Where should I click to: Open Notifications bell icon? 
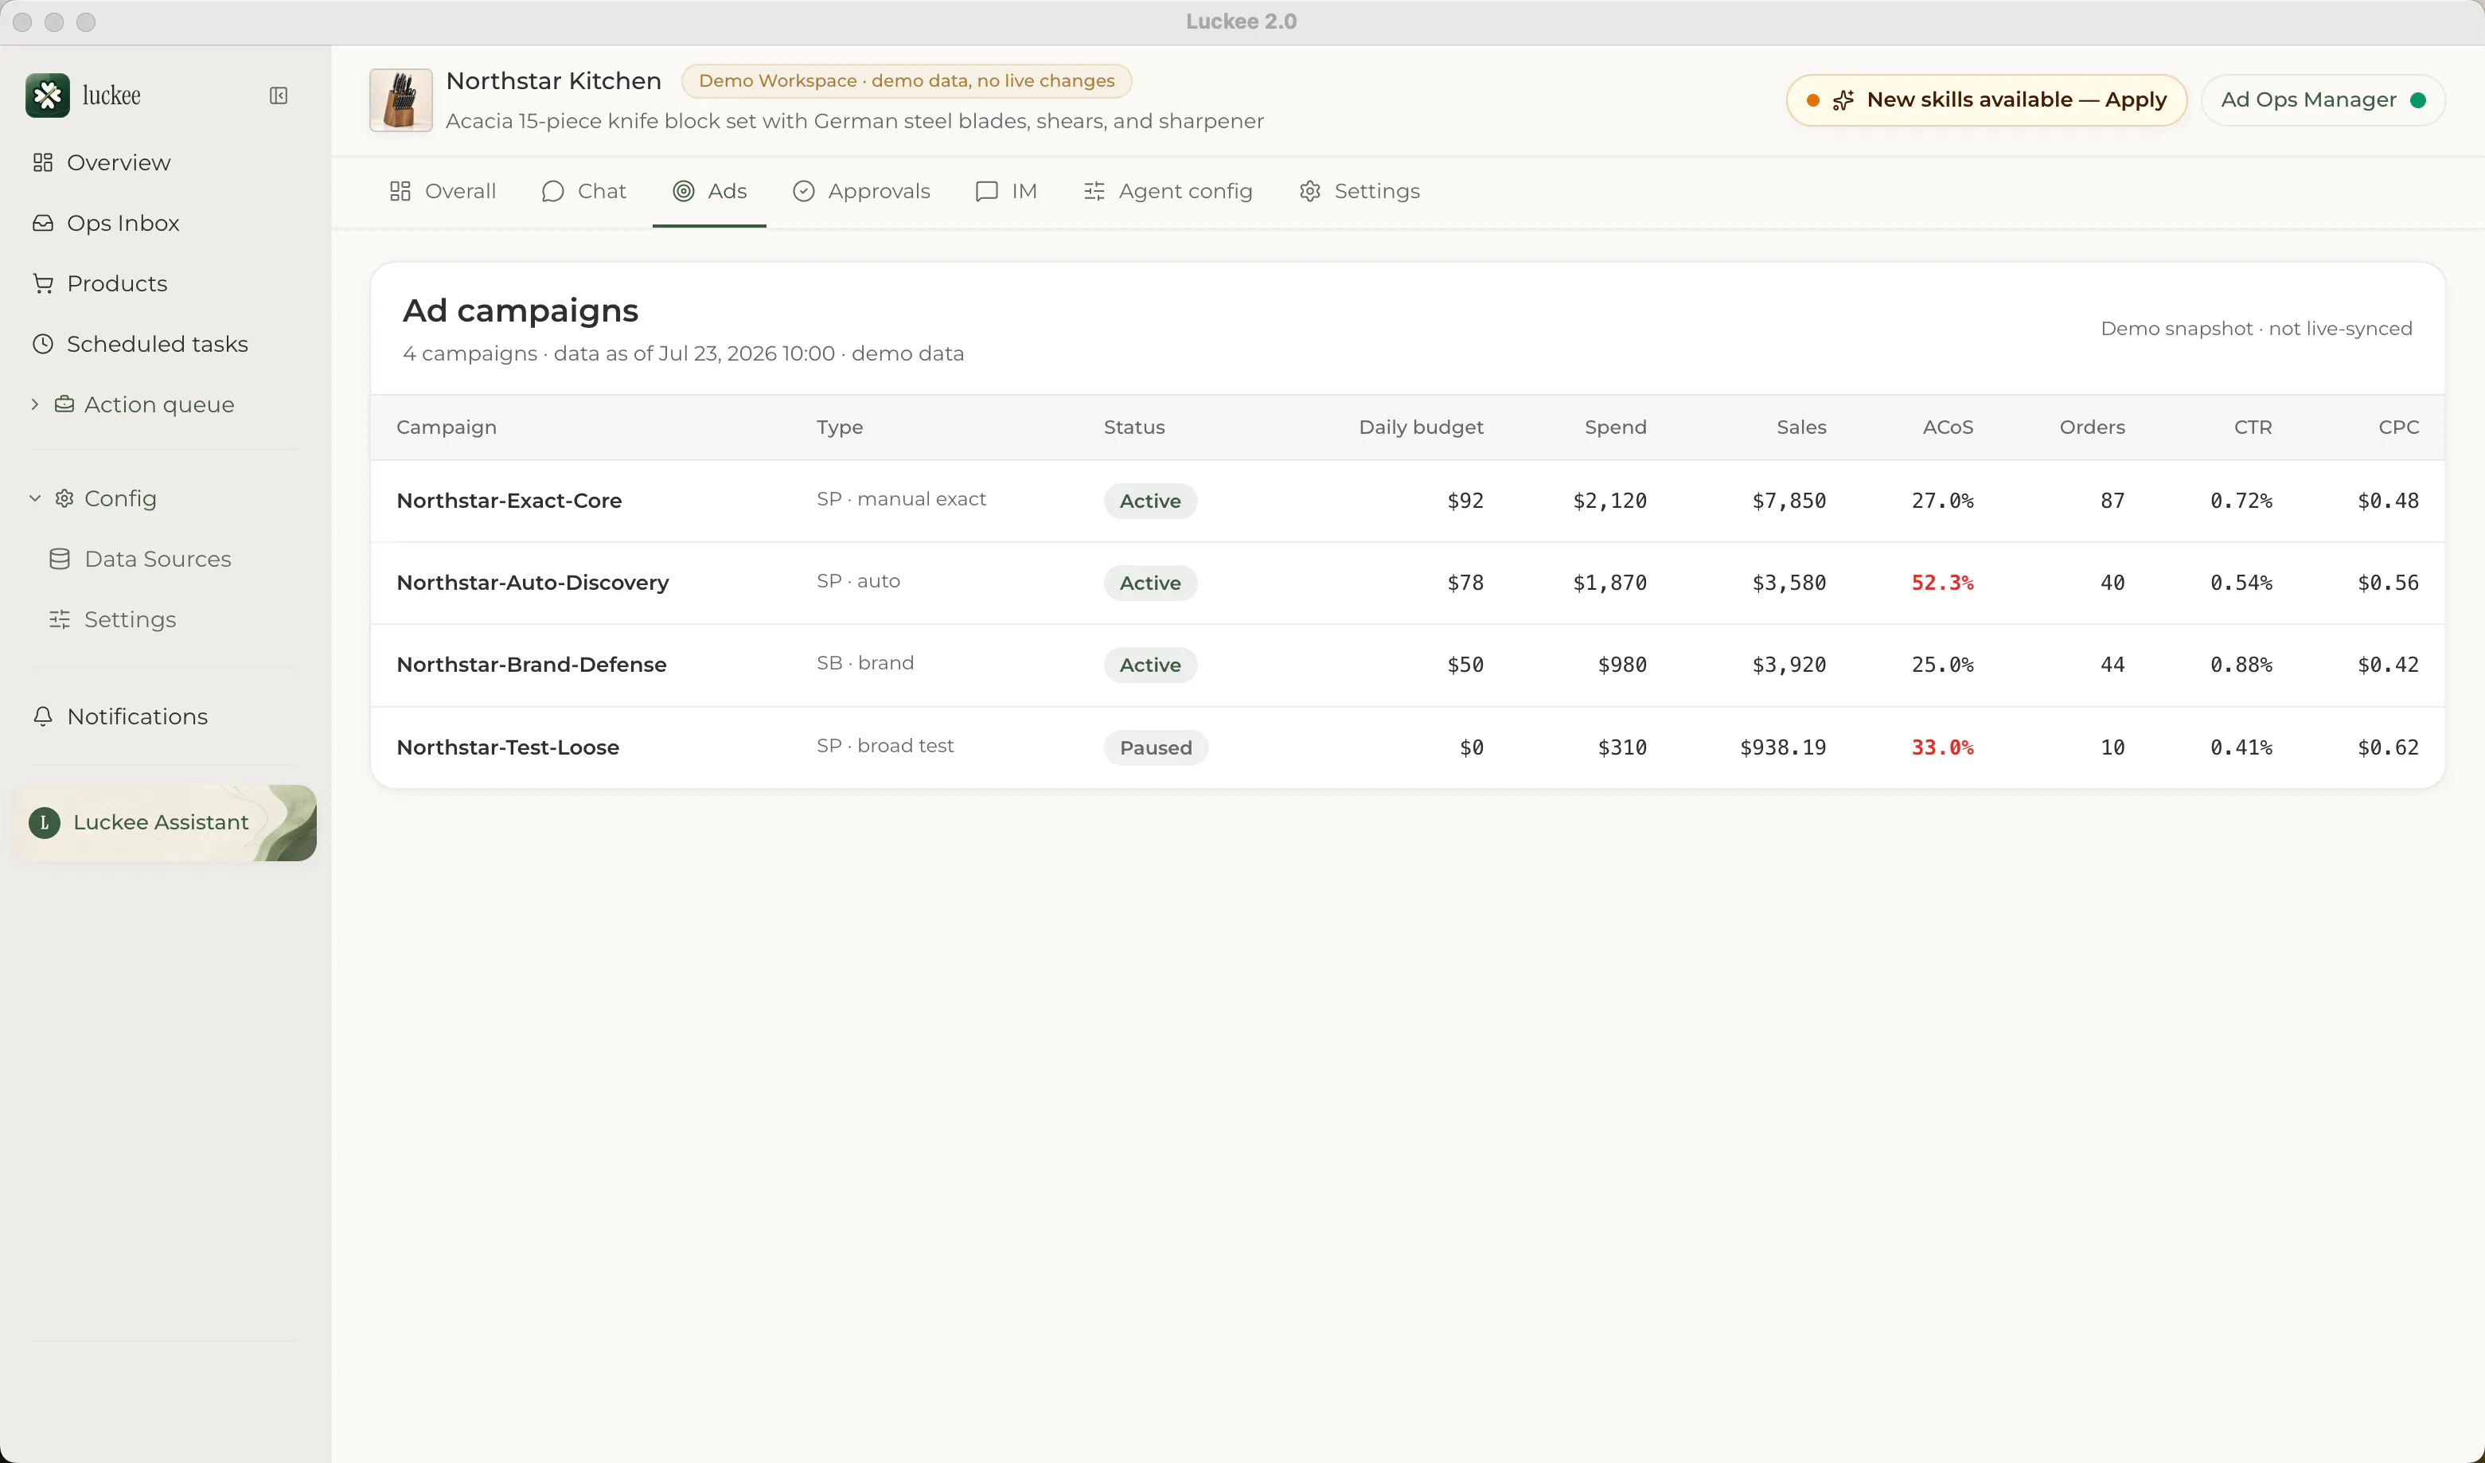pyautogui.click(x=42, y=716)
